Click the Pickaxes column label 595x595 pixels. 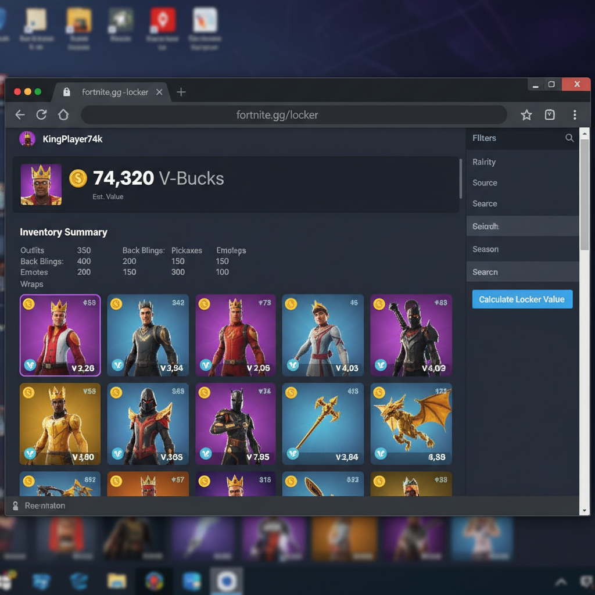pos(187,250)
